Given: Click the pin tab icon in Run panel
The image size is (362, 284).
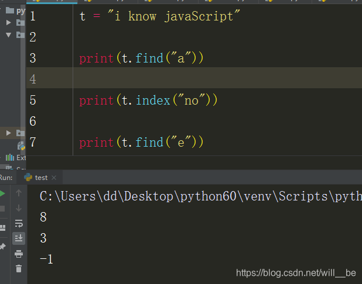Looking at the screenshot, I should [x=2, y=247].
